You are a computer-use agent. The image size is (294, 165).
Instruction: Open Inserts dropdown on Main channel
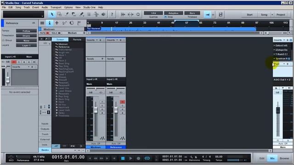(284, 40)
